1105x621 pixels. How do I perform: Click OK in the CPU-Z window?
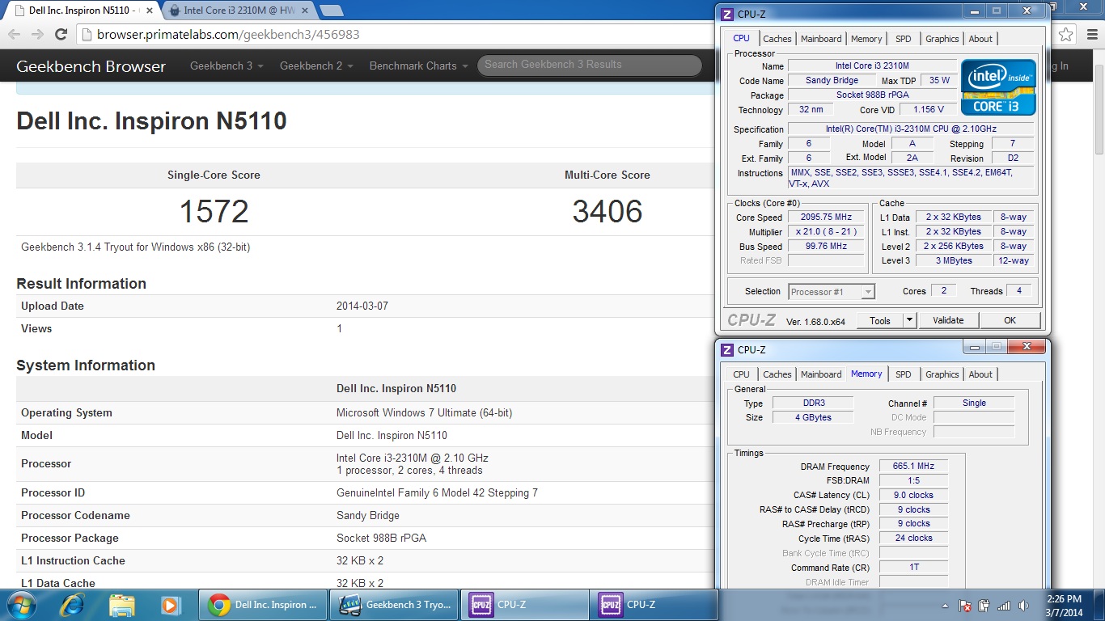coord(1010,321)
